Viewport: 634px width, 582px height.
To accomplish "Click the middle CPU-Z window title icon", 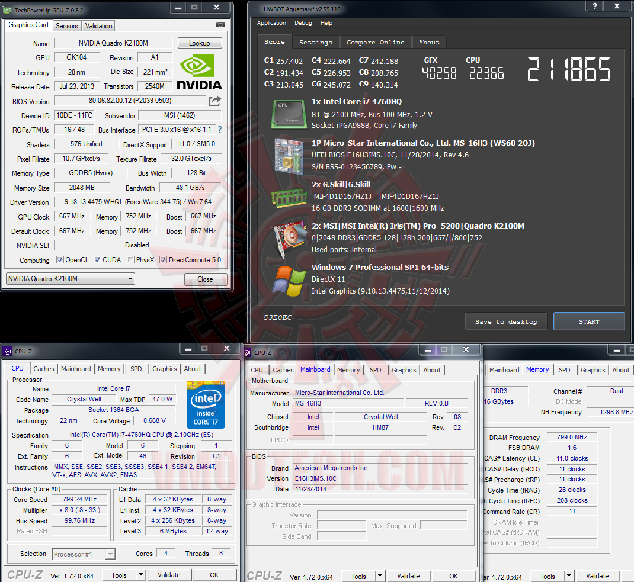I will pos(248,353).
